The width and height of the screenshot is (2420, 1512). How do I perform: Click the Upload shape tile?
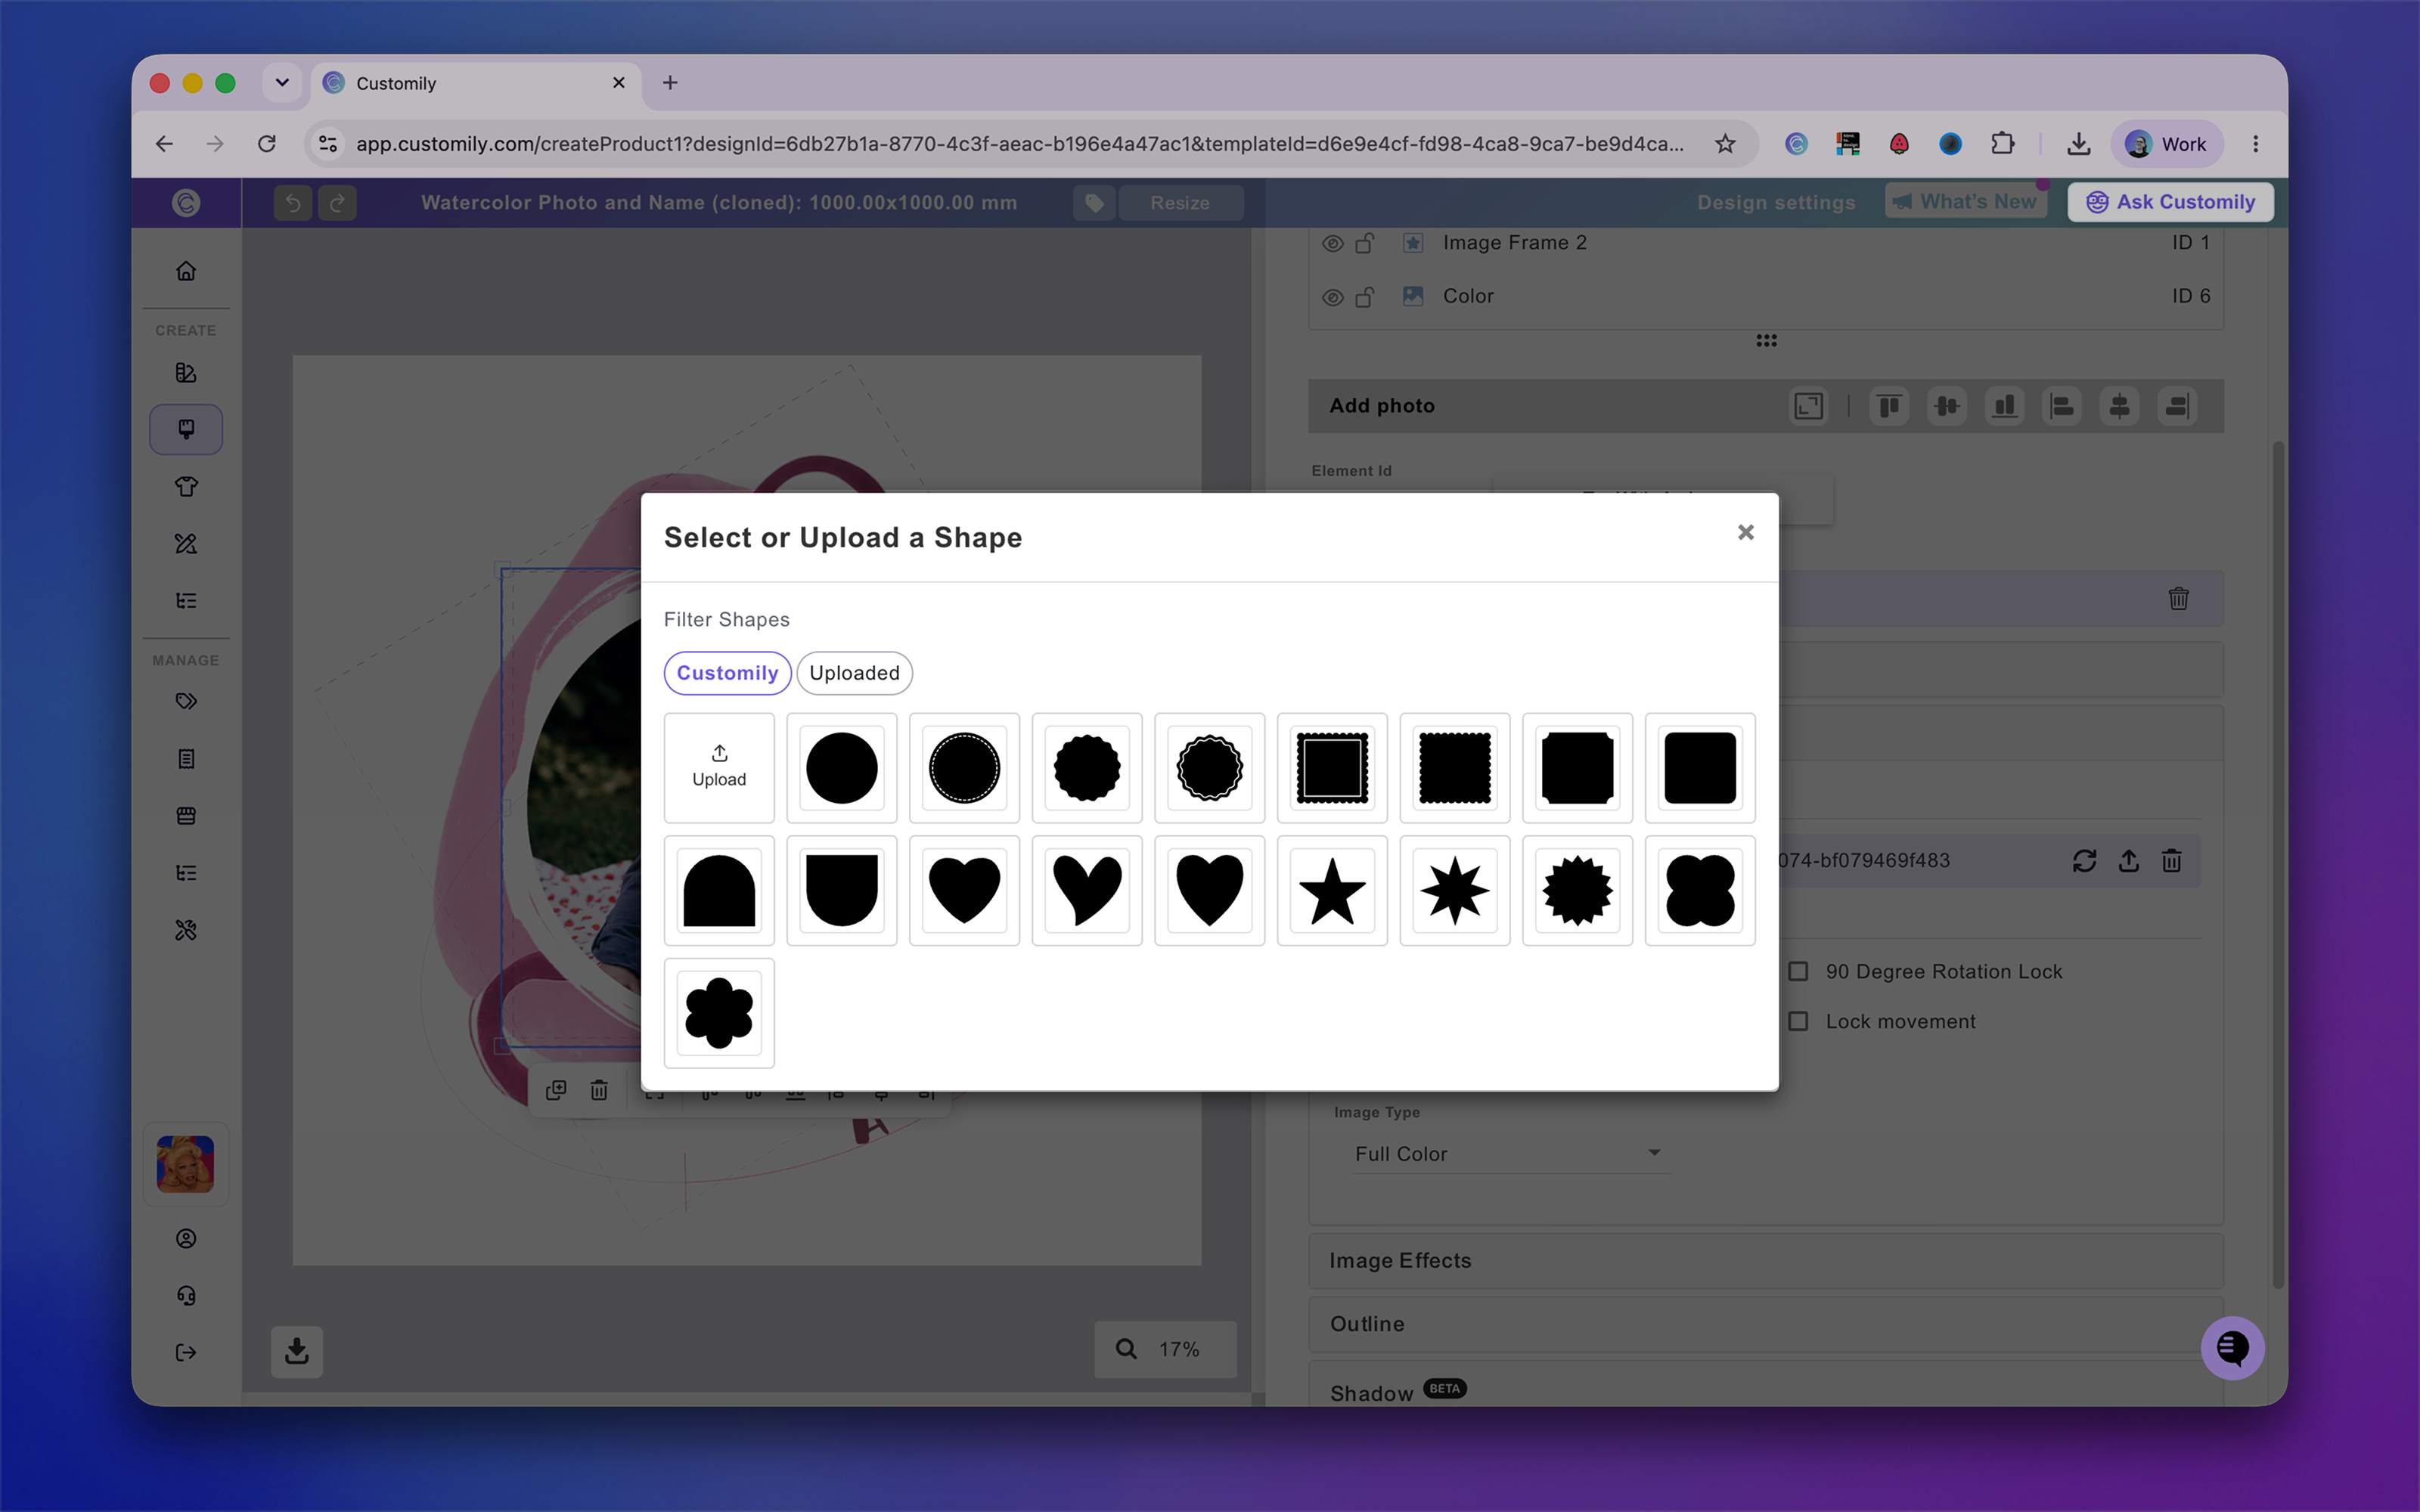point(719,767)
